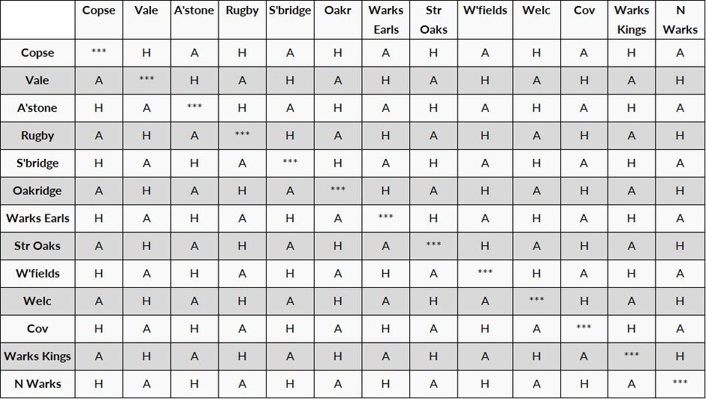Select N Warks row under Copse column
This screenshot has width=706, height=399.
click(x=98, y=384)
